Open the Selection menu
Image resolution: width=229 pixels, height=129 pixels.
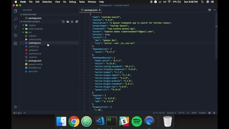pos(47,2)
